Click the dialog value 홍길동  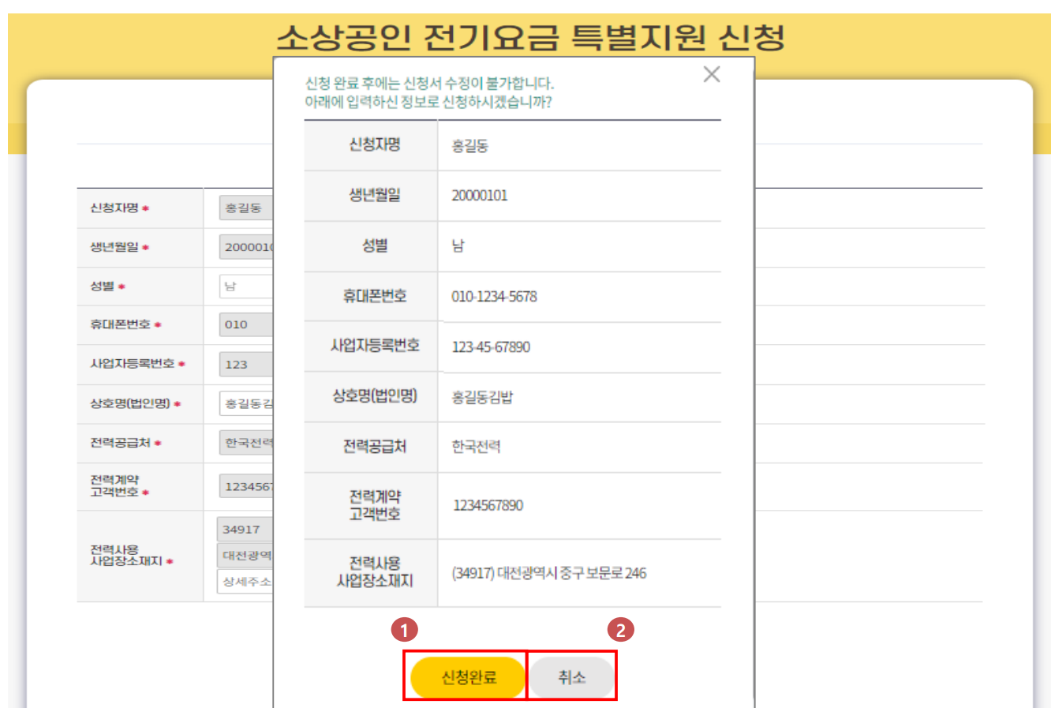[469, 146]
